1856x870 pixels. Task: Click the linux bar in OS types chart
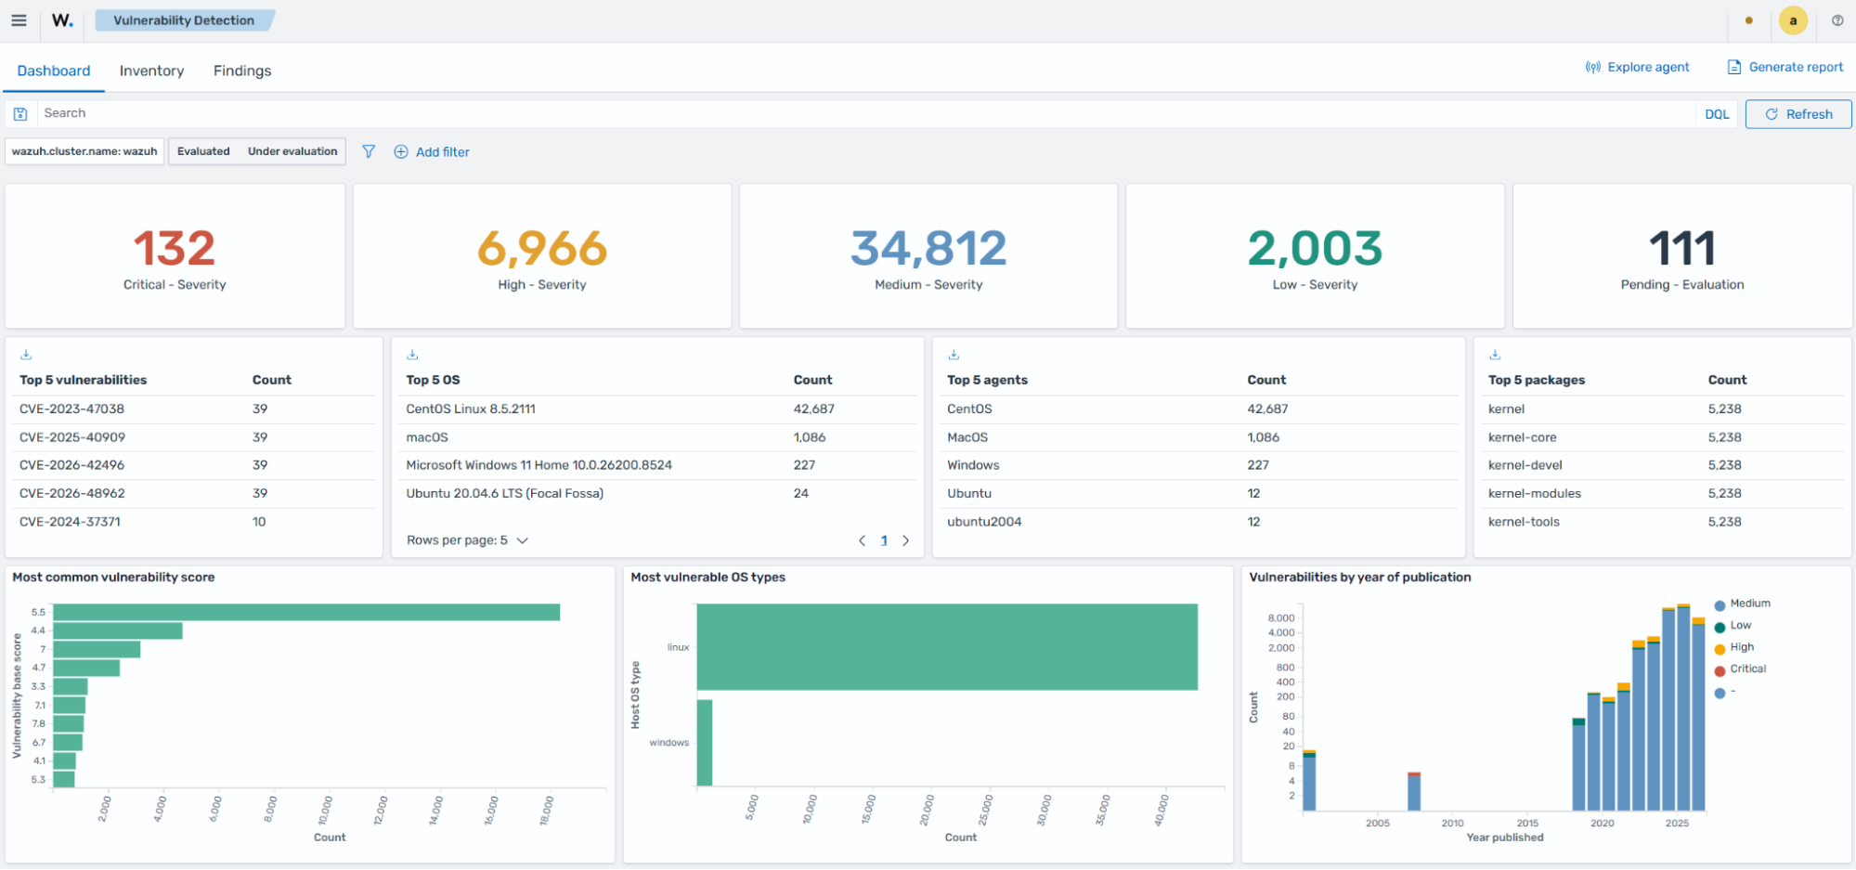[x=947, y=647]
